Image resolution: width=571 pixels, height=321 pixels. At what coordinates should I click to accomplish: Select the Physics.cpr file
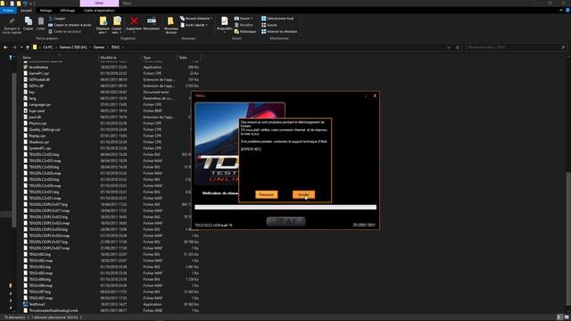point(37,123)
